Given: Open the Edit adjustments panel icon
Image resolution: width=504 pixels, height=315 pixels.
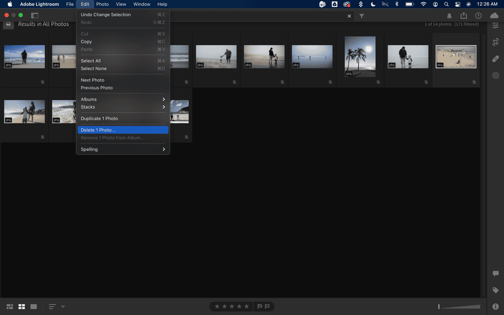Looking at the screenshot, I should click(x=495, y=26).
